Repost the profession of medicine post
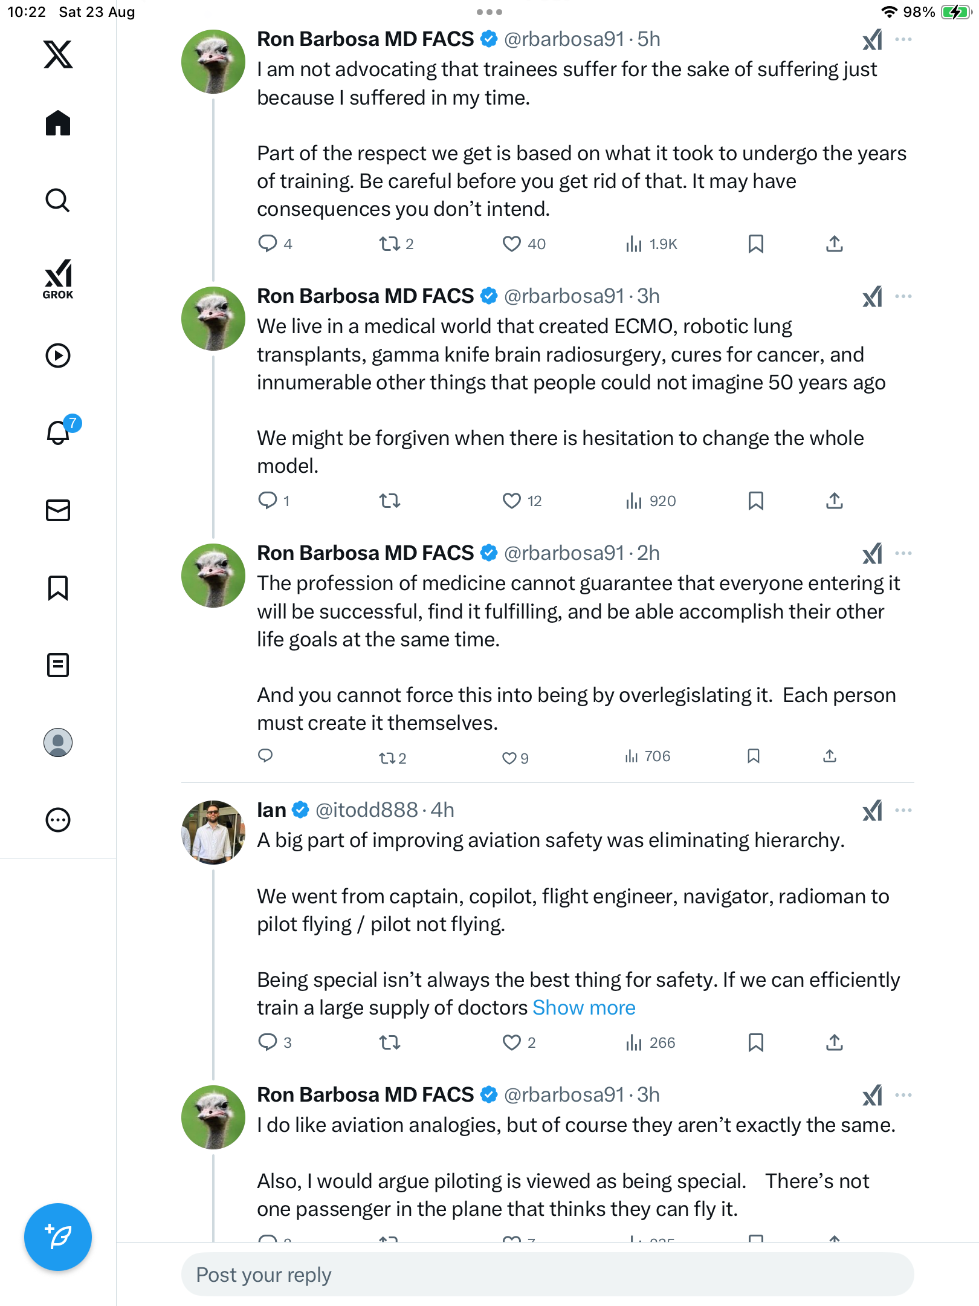Screen dimensions: 979x1306 [x=387, y=758]
